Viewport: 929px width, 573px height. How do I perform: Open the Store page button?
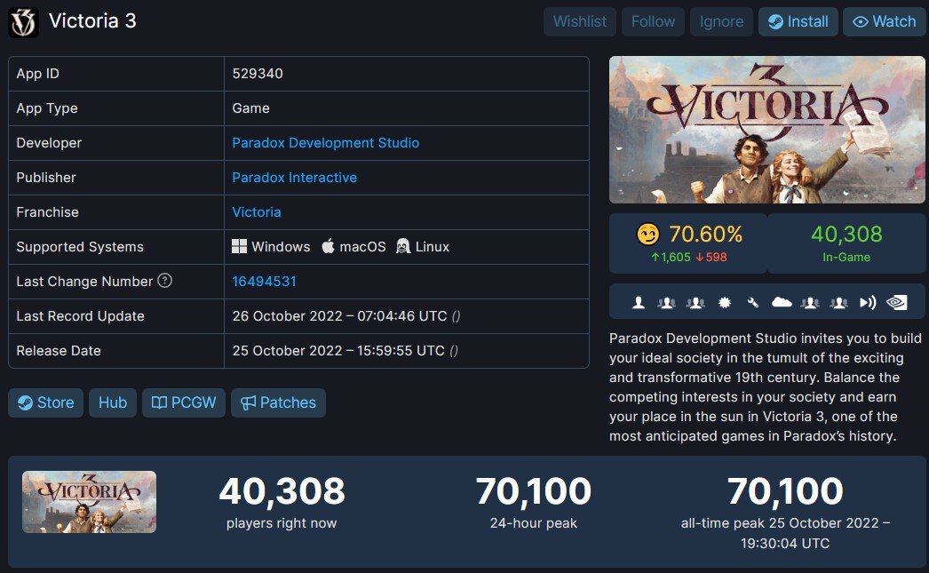tap(46, 402)
